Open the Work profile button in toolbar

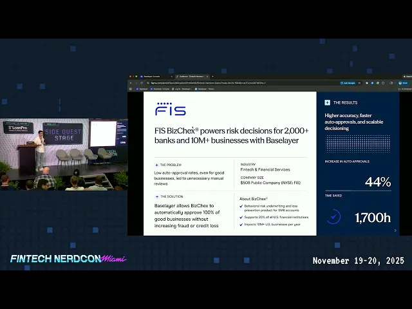(404, 83)
